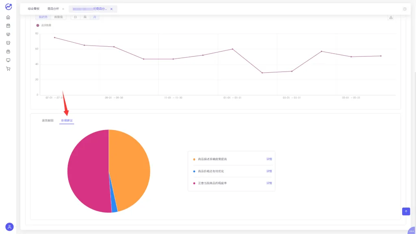Image resolution: width=416 pixels, height=234 pixels.
Task: Click the 05-01 ~ 05-31 axis label
Action: 351,97
